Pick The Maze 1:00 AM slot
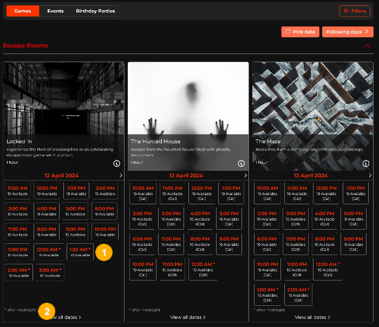 (x=267, y=295)
